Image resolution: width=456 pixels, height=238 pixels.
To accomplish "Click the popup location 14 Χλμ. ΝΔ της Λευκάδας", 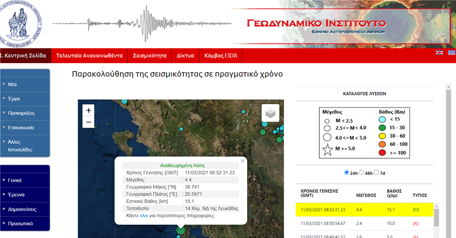I will point(212,209).
